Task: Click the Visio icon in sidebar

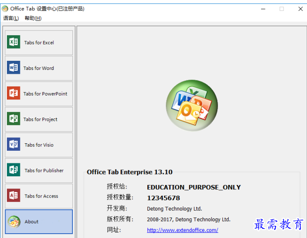Action: (x=13, y=144)
